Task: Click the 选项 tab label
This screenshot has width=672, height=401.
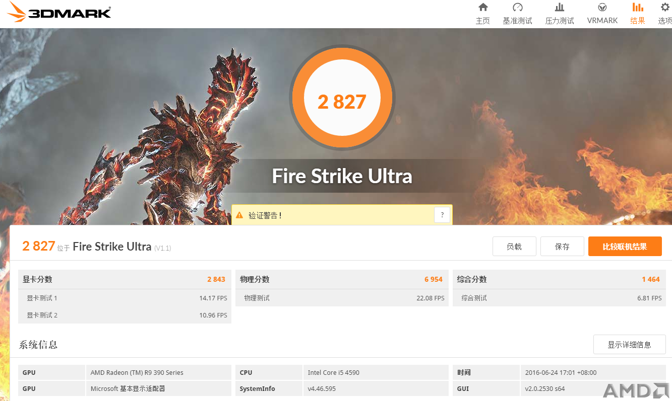Action: [x=665, y=21]
